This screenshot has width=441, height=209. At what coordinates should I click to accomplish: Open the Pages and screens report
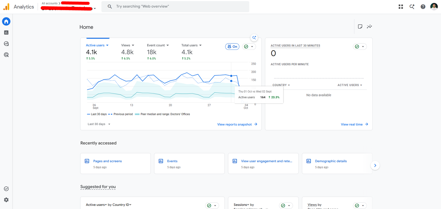[x=115, y=164]
